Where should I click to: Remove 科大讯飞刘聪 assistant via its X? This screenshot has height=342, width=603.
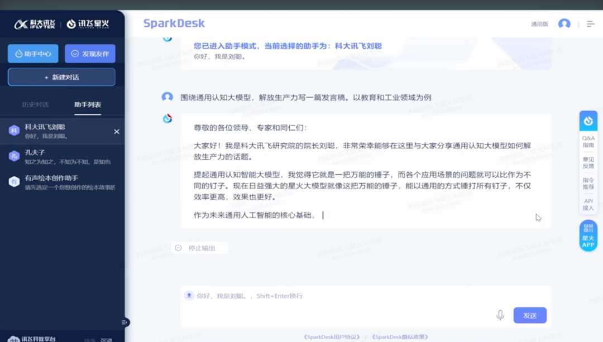(x=116, y=131)
